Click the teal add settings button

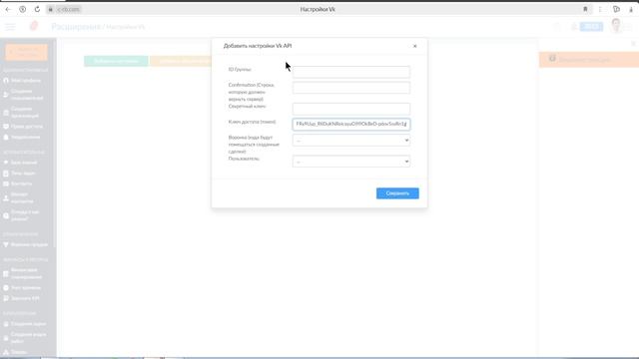[116, 61]
